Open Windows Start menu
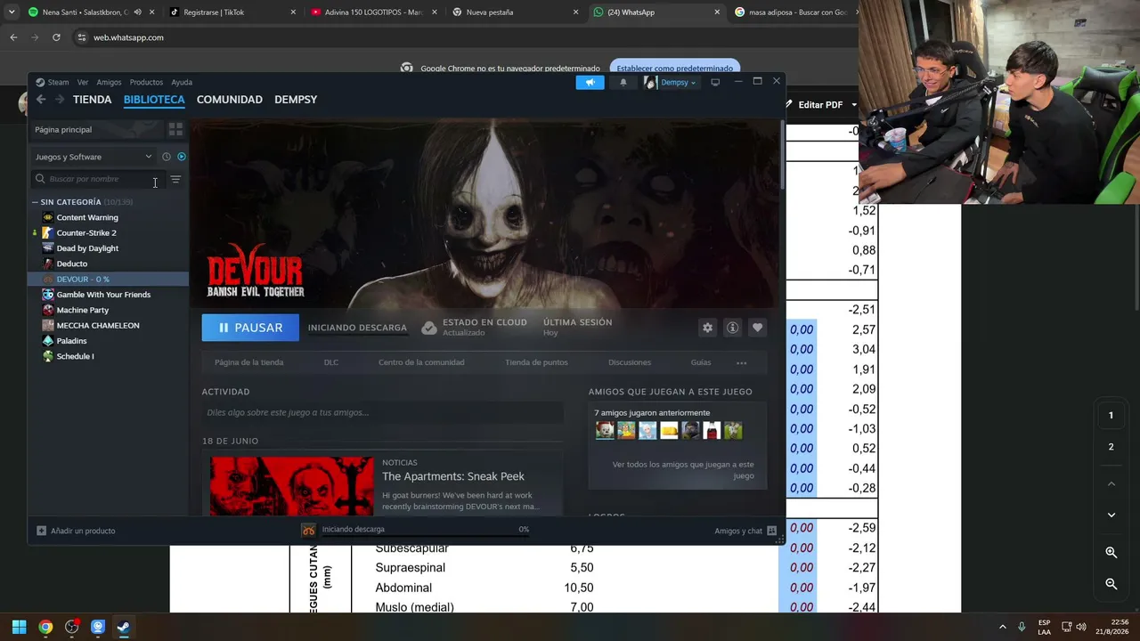 pyautogui.click(x=19, y=627)
